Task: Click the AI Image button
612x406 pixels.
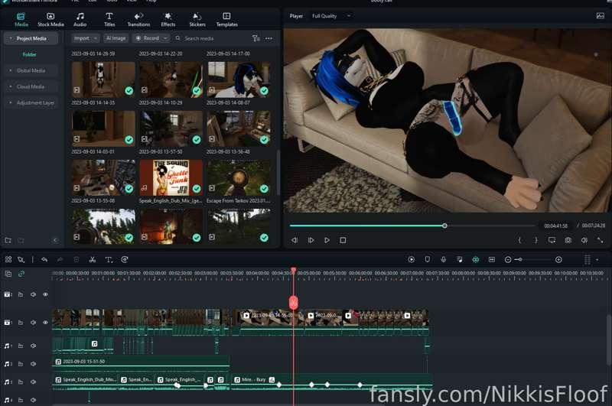Action: [116, 38]
